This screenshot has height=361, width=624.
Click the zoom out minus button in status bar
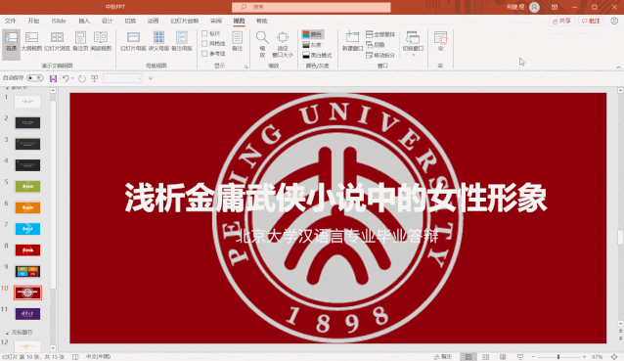click(x=533, y=357)
